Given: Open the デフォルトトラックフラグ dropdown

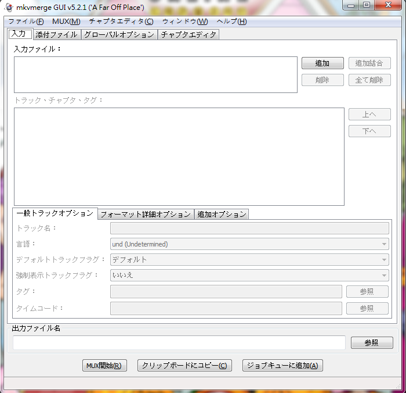Looking at the screenshot, I should [x=249, y=259].
